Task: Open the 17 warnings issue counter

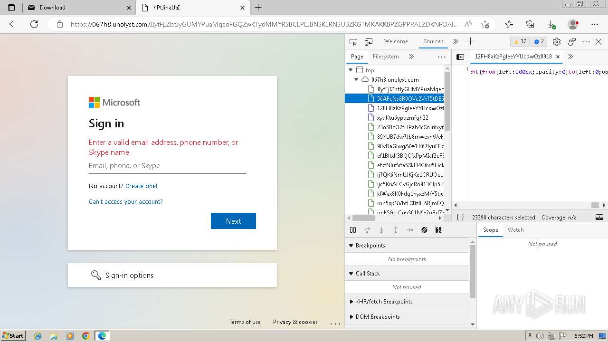Action: click(x=520, y=41)
